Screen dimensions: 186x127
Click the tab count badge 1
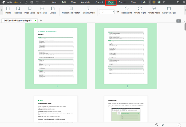tap(179, 21)
